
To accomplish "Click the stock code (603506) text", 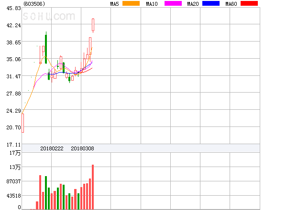I will [34, 4].
